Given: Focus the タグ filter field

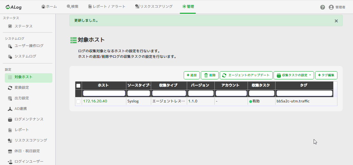Looking at the screenshot, I should 304,93.
